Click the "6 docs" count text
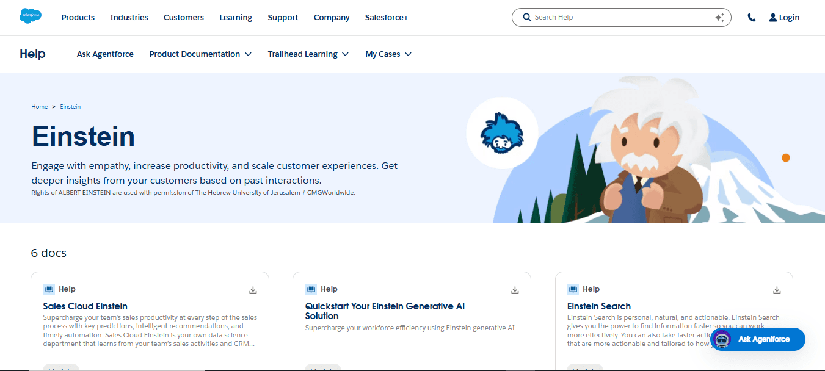Image resolution: width=825 pixels, height=371 pixels. point(49,253)
